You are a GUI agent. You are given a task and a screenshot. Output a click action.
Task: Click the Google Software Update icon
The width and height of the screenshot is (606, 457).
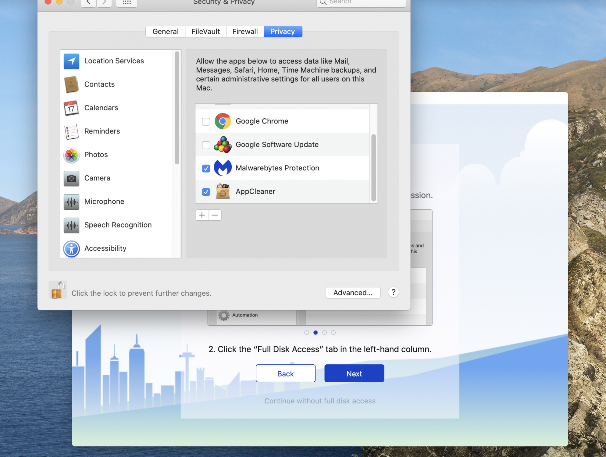(223, 145)
